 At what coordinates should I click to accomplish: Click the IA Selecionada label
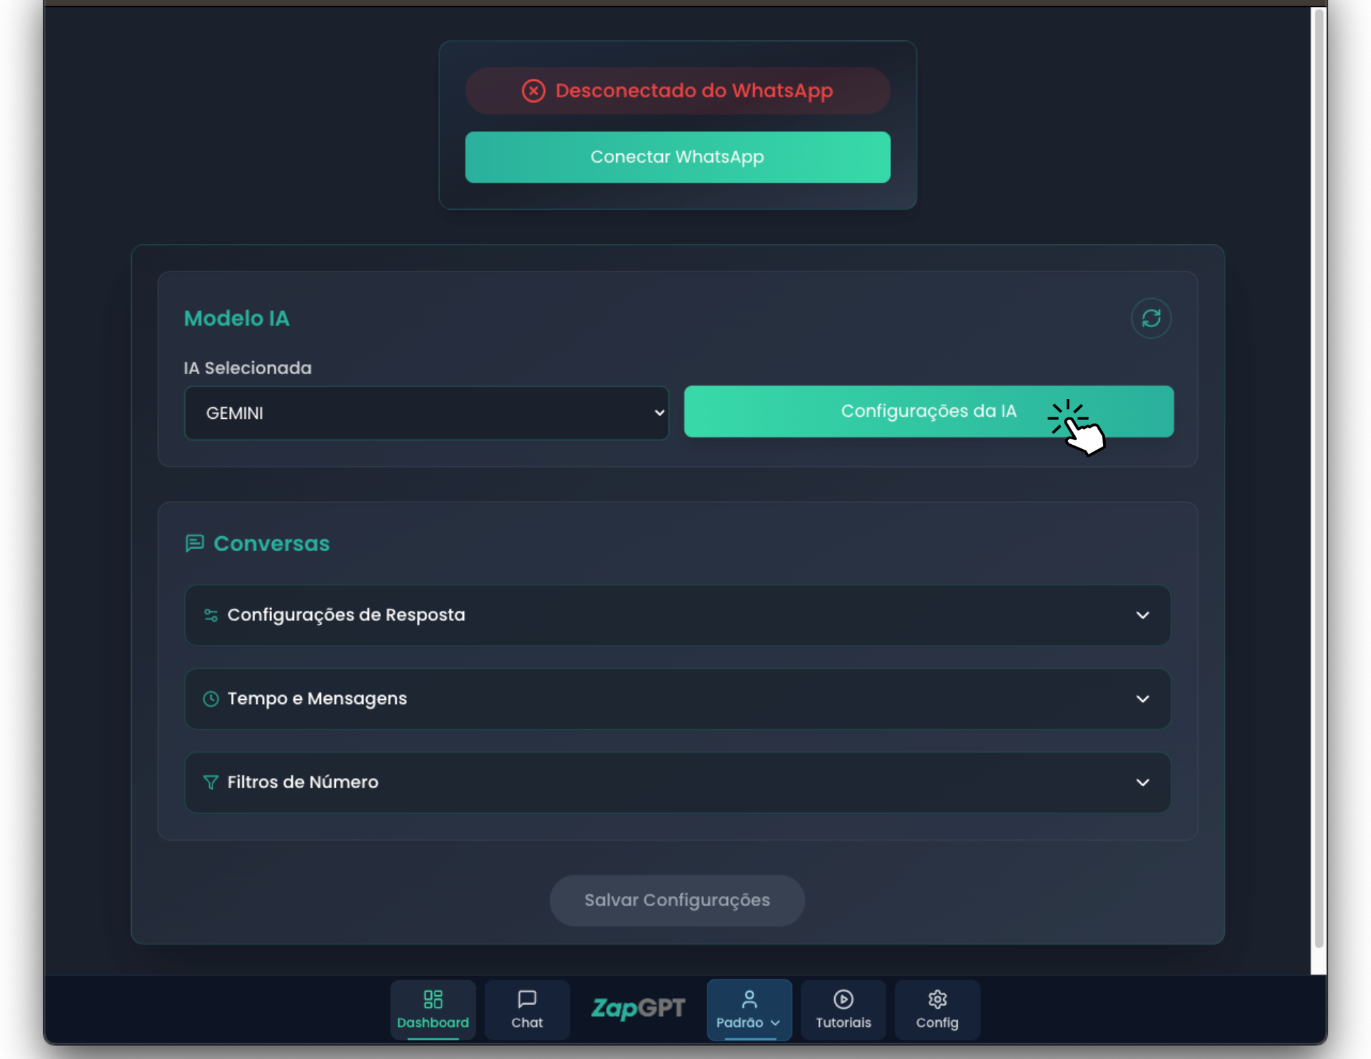(247, 368)
